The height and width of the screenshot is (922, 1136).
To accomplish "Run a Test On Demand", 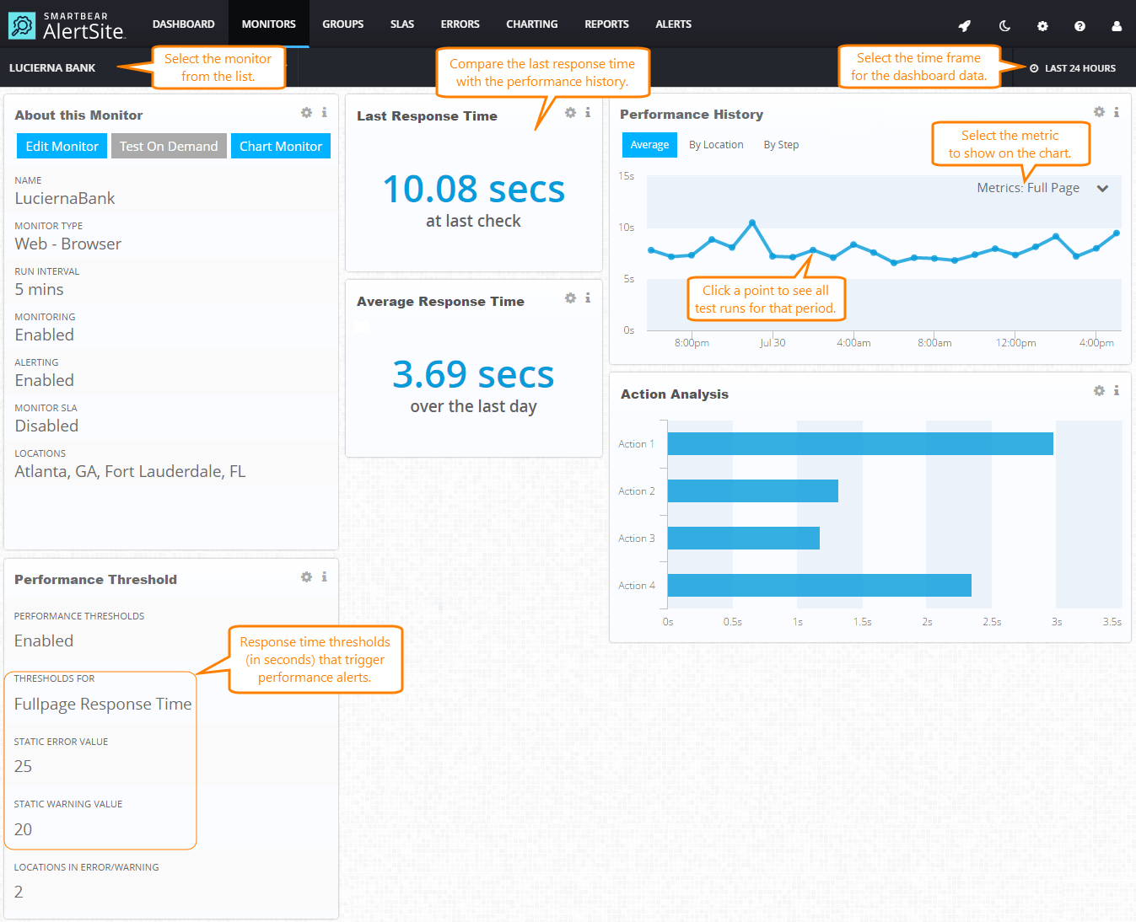I will click(168, 146).
